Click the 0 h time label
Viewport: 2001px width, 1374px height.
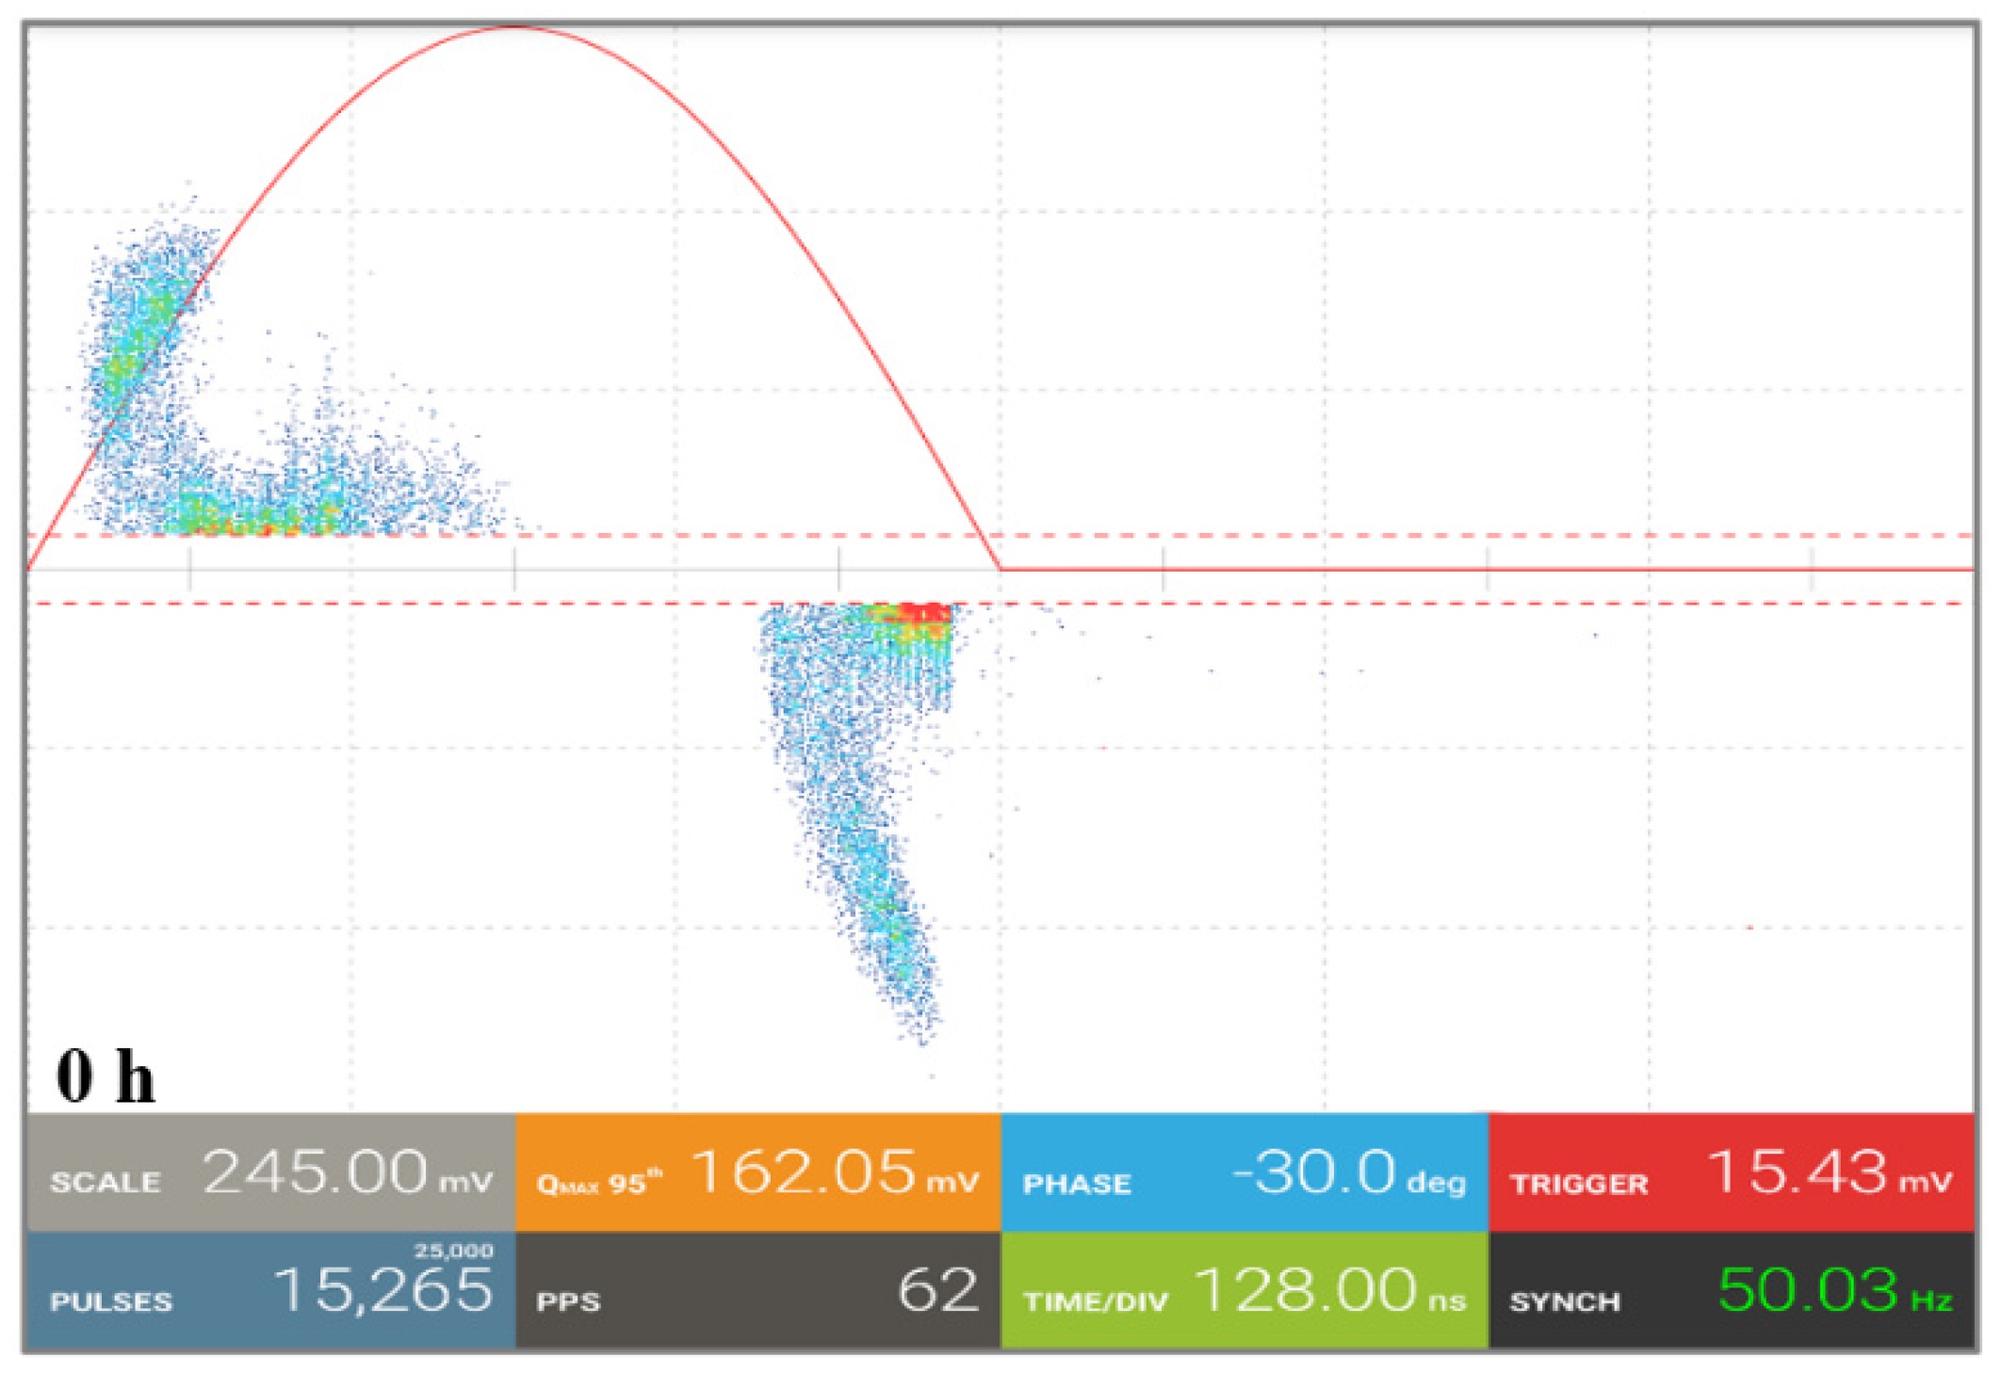tap(105, 1076)
